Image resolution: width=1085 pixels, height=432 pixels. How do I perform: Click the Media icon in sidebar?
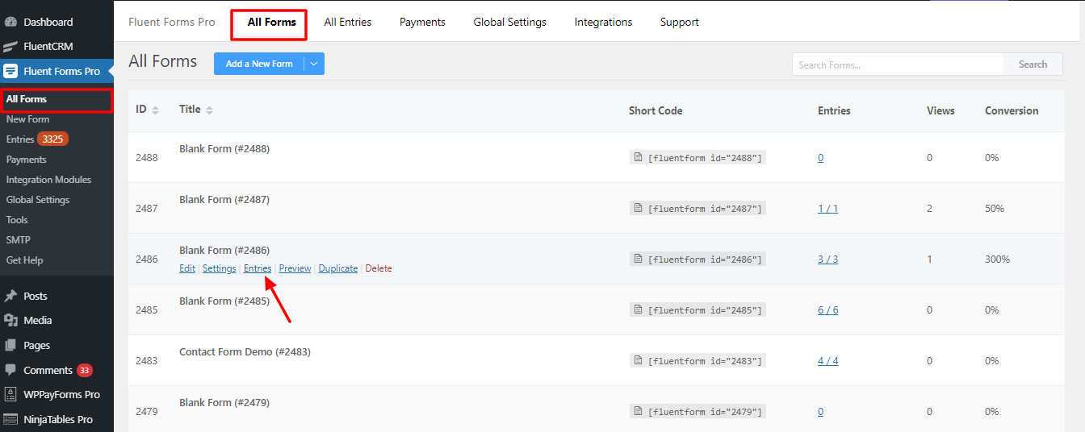click(11, 320)
